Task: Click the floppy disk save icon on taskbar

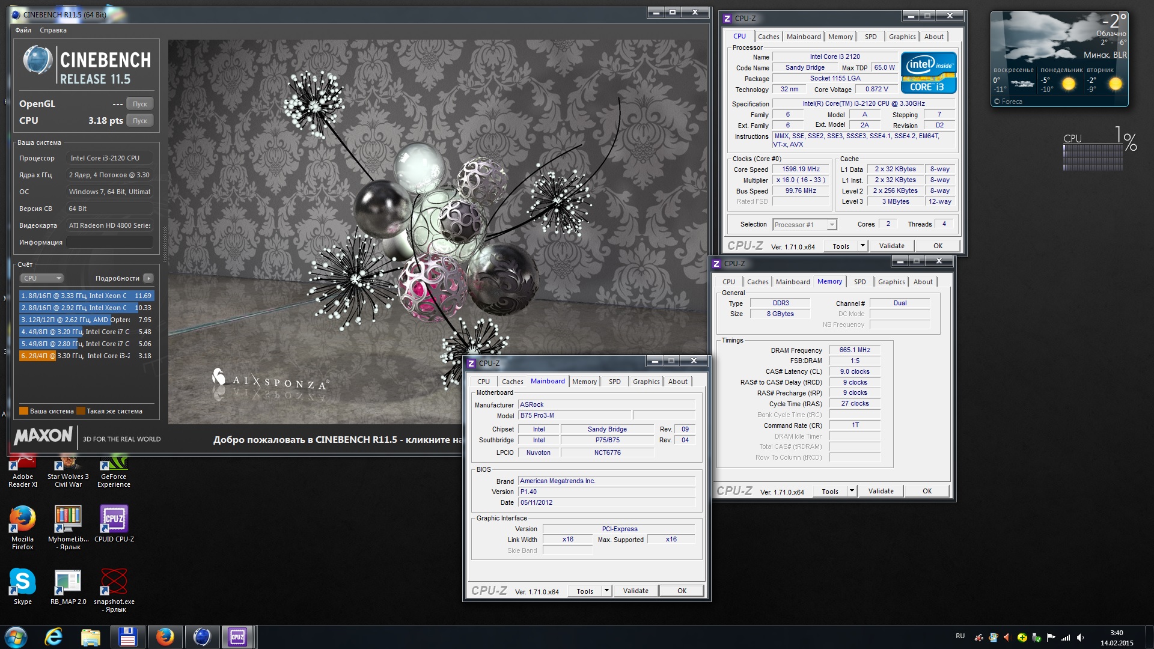Action: click(127, 637)
